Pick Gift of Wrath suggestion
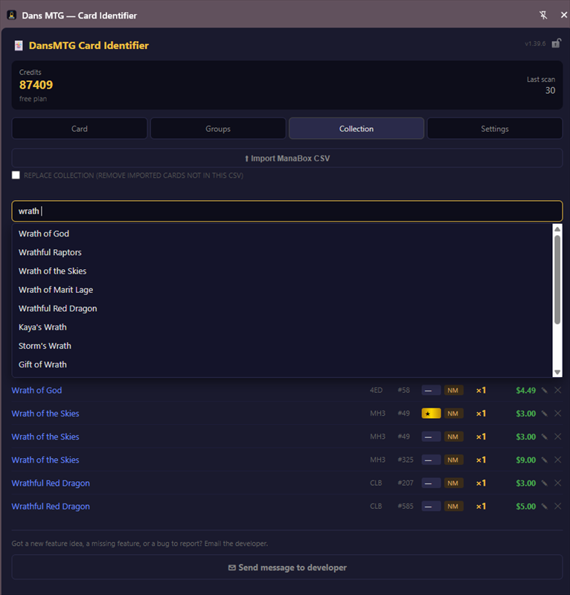The height and width of the screenshot is (595, 570). coord(282,364)
